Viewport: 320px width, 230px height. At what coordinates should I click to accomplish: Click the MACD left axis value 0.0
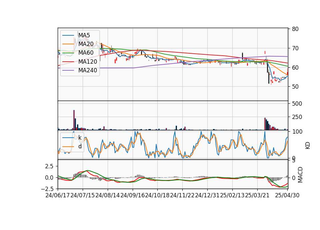click(49, 178)
